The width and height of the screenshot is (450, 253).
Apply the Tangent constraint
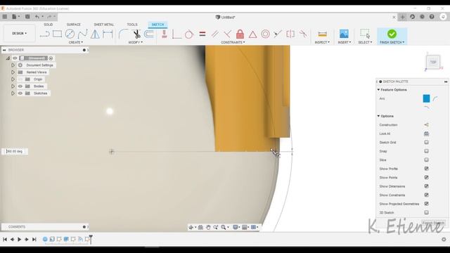189,34
